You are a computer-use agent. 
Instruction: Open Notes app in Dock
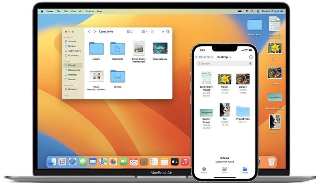[164, 162]
